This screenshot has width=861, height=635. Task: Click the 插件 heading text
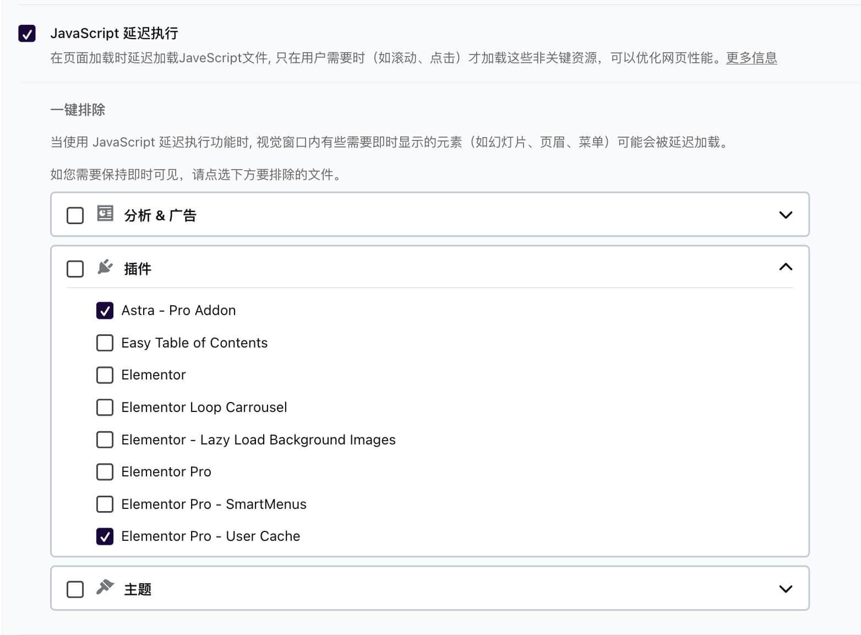pos(138,269)
